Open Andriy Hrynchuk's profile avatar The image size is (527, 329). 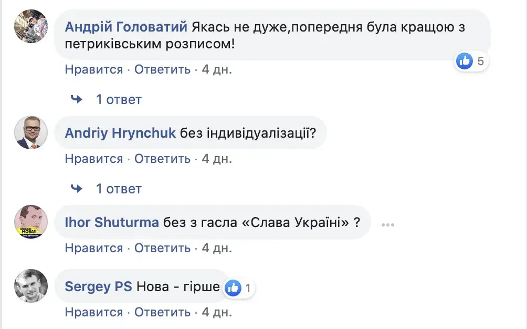click(x=31, y=132)
